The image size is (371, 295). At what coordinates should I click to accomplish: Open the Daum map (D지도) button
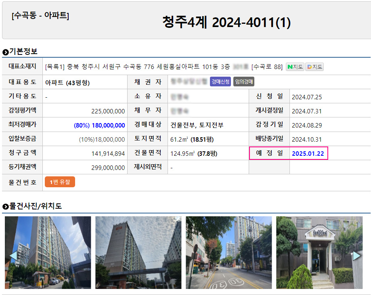tap(314, 67)
